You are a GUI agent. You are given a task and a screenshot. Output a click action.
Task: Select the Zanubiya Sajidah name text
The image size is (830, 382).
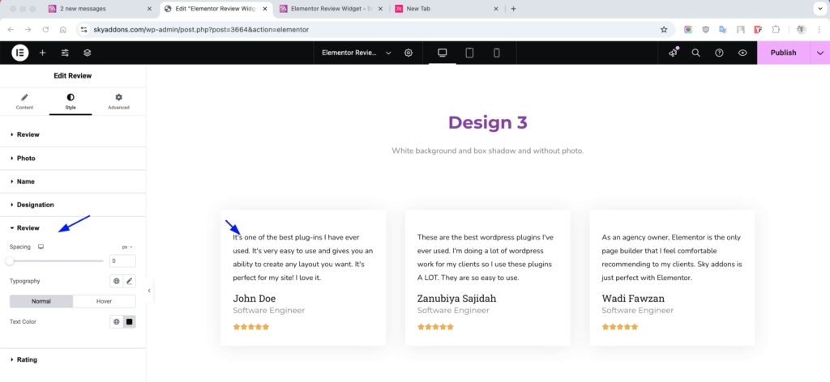[457, 299]
